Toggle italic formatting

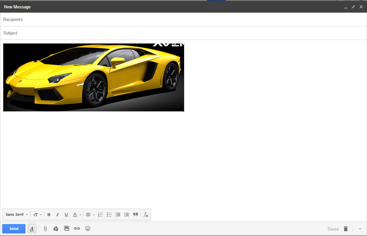(58, 214)
